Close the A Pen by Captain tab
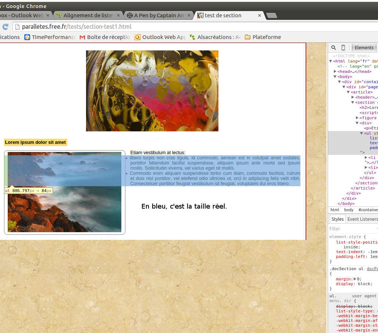The height and width of the screenshot is (333, 378). (x=189, y=15)
